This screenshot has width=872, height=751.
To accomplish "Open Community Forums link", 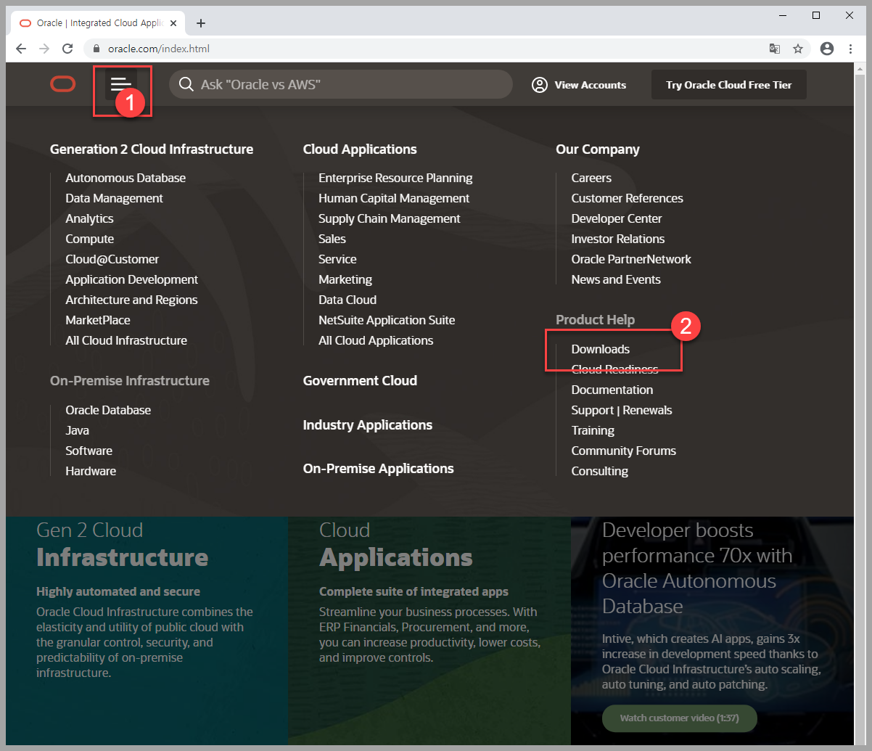I will pyautogui.click(x=624, y=451).
